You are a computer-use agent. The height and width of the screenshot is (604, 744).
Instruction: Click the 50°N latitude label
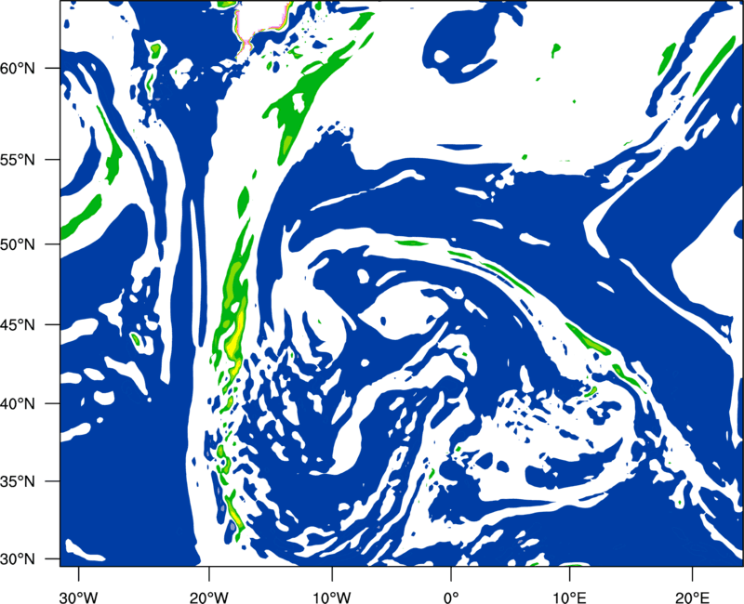18,244
